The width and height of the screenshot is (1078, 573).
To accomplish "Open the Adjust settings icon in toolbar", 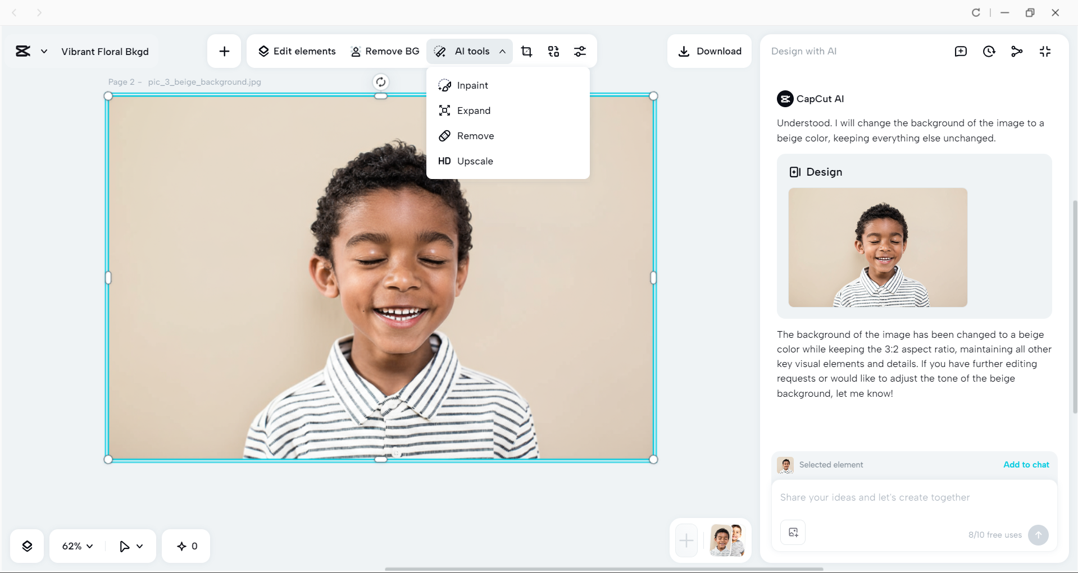I will (x=580, y=51).
